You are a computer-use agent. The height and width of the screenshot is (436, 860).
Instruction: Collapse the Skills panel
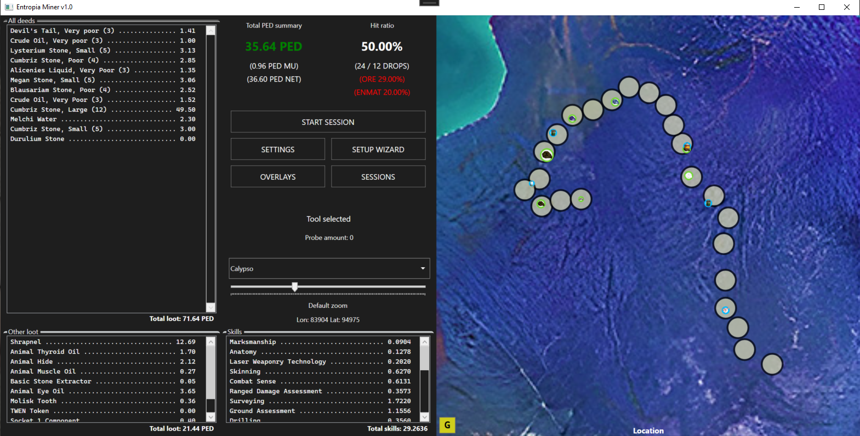pos(225,332)
